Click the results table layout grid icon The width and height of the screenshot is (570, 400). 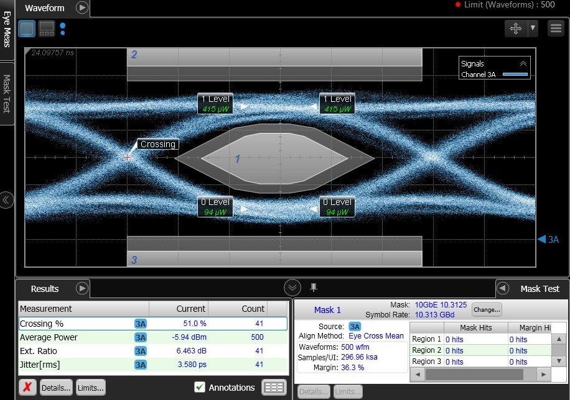tap(274, 388)
